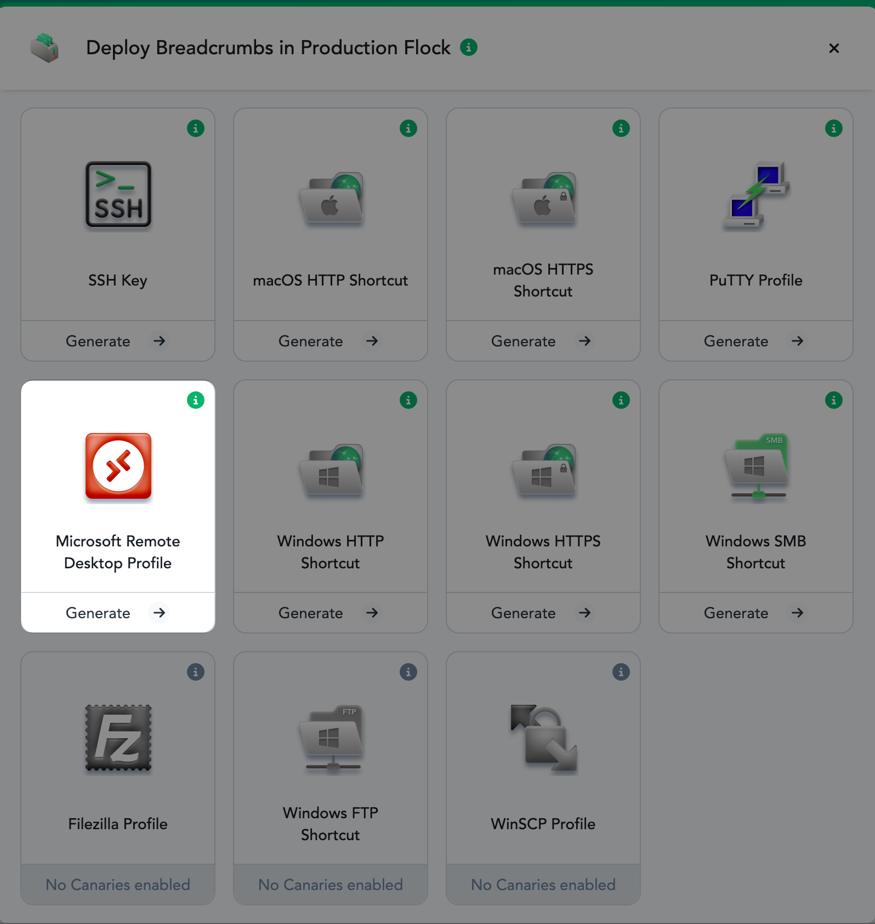Click Microsoft Remote Desktop Profile label
Screen dimensions: 875x924
click(118, 552)
